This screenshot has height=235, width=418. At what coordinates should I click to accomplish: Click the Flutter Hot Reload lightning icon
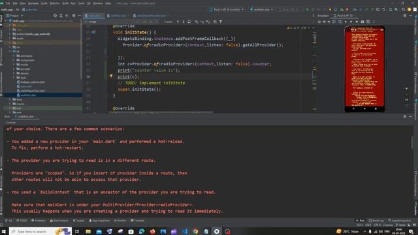330,9
